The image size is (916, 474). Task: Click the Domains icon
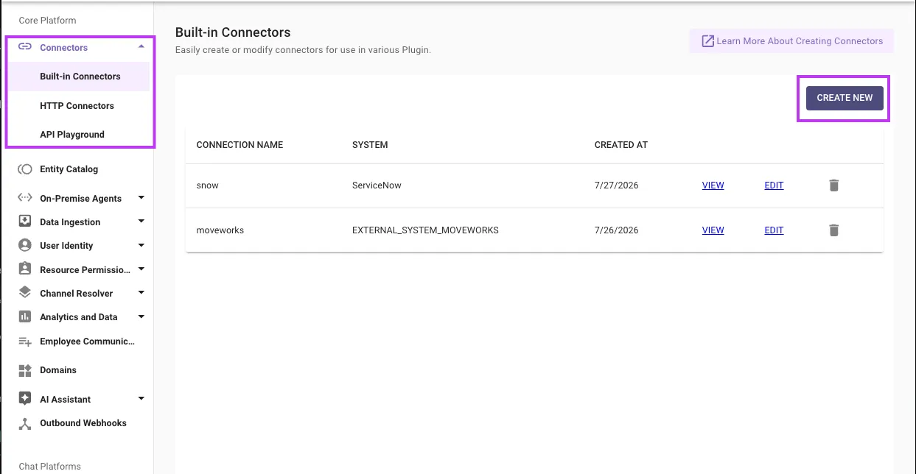pyautogui.click(x=25, y=370)
